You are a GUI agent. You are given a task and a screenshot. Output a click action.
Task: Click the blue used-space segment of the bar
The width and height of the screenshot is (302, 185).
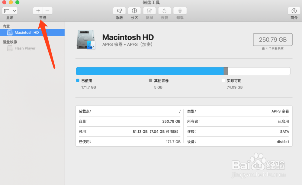pos(150,71)
